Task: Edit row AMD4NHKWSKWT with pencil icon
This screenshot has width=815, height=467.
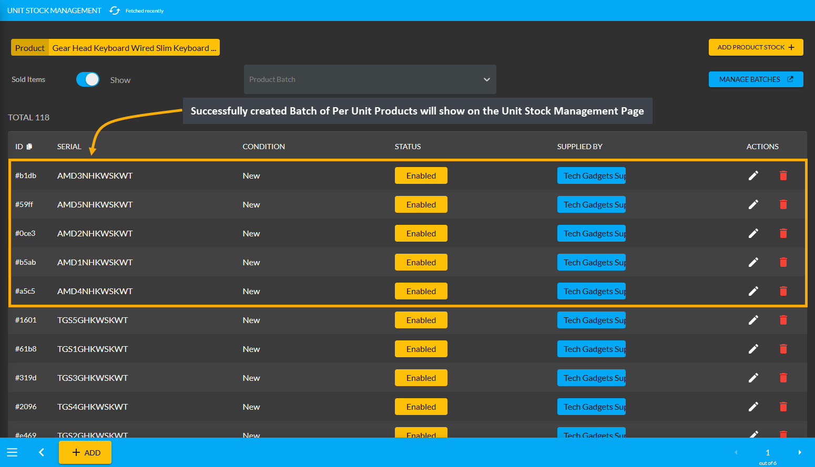Action: tap(753, 291)
